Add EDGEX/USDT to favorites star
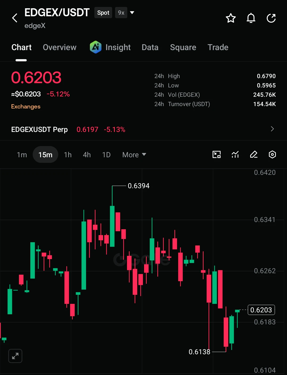 tap(231, 18)
